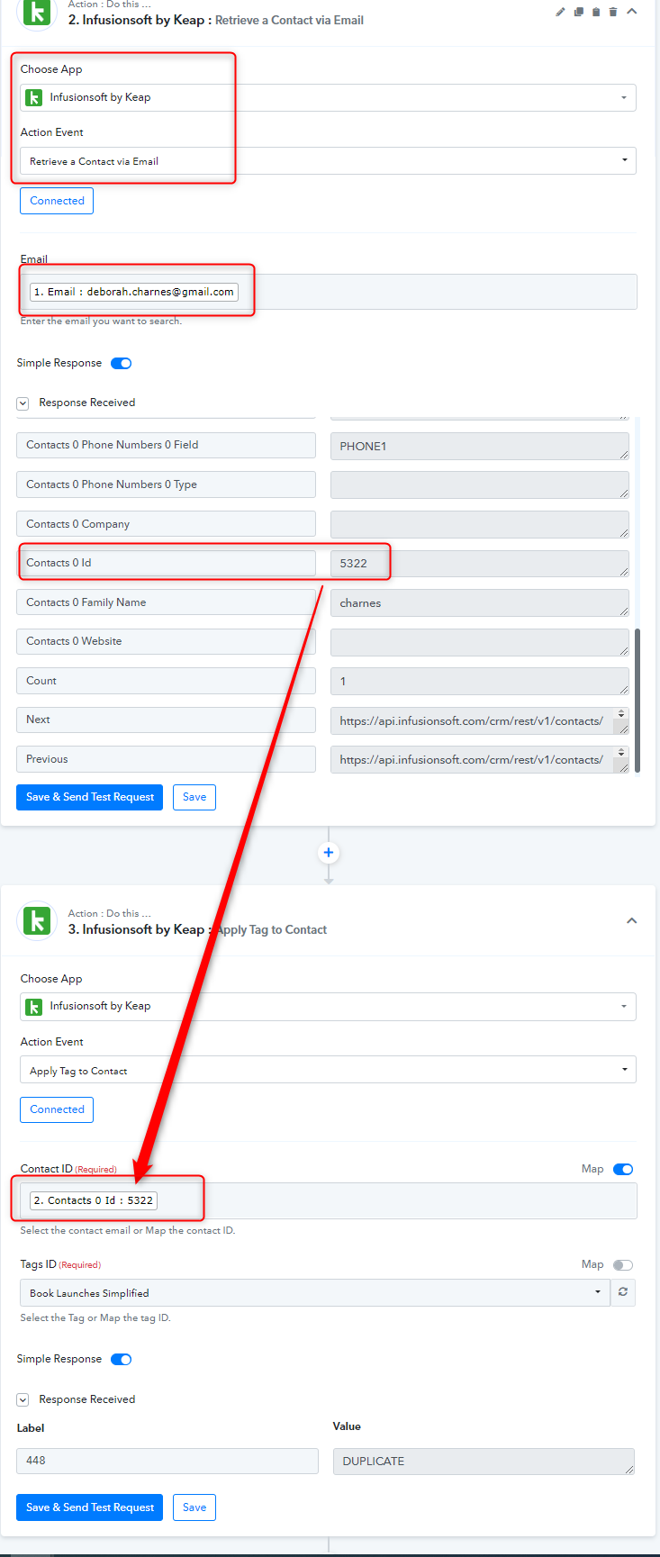Click the Contacts 0 Company label field
Screen dimensions: 660x1557
(x=166, y=524)
